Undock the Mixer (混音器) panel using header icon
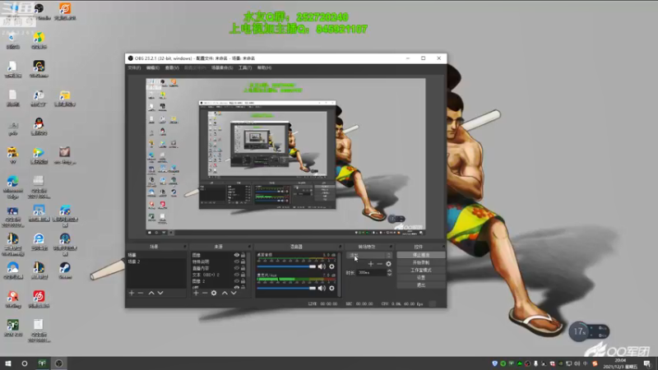 [341, 247]
